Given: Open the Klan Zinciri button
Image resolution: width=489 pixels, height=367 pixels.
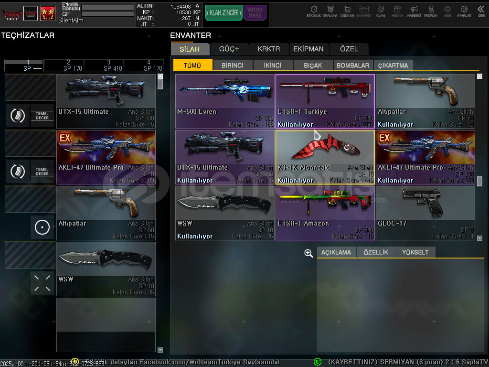Looking at the screenshot, I should [223, 13].
